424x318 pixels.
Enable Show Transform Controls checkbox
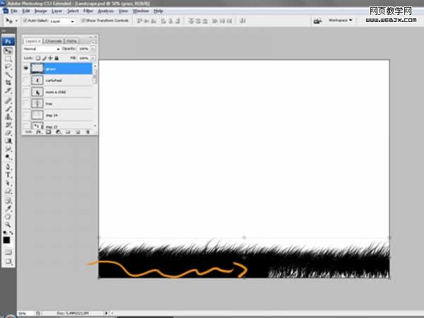pyautogui.click(x=83, y=20)
